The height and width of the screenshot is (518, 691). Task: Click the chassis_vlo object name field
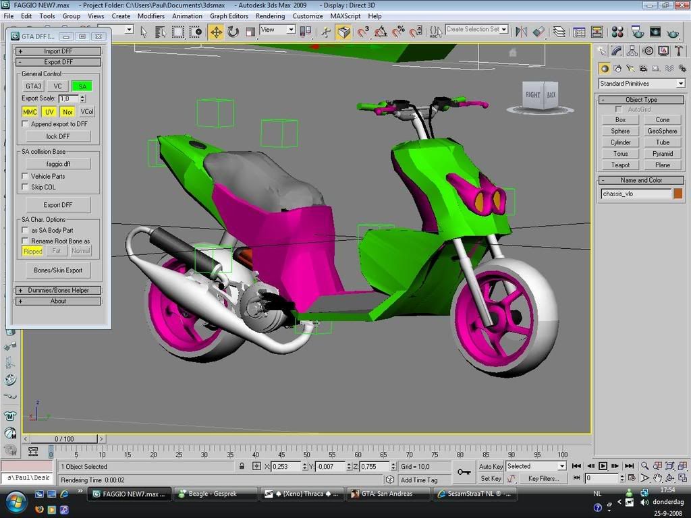(636, 194)
